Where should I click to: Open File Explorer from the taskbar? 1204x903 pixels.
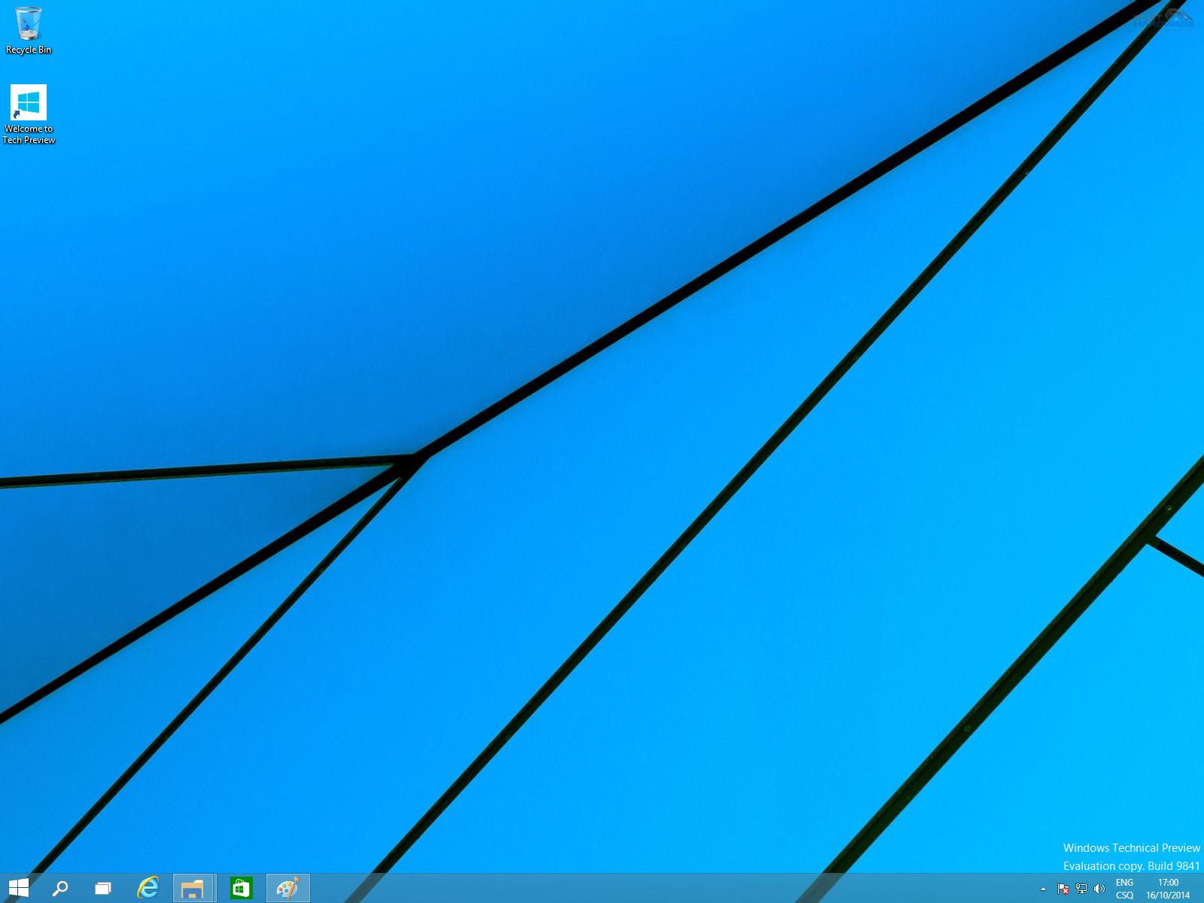193,889
